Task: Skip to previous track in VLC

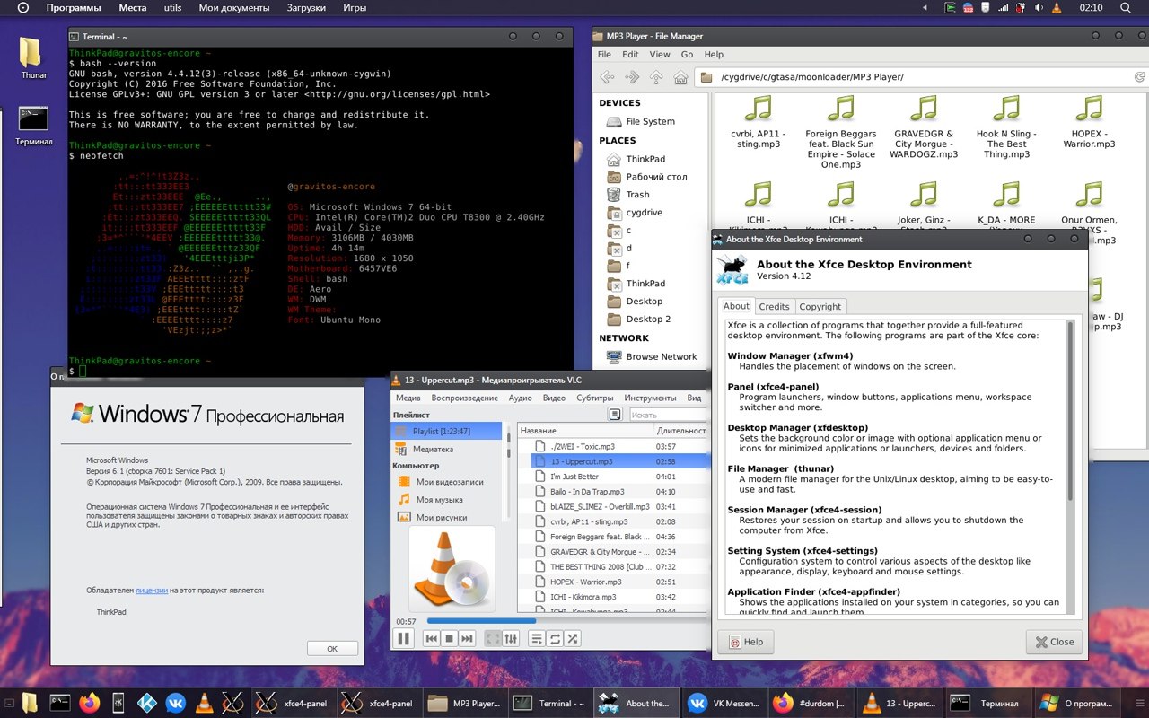Action: [432, 638]
